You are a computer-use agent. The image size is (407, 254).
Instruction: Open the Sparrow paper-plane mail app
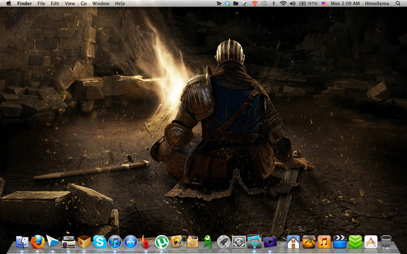click(x=53, y=241)
